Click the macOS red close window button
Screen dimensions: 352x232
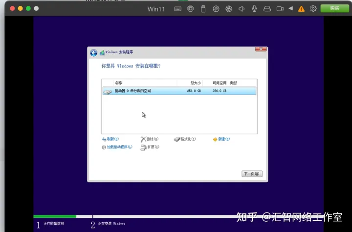[12, 8]
